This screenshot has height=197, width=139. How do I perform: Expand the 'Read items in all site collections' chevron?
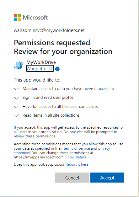pos(16,115)
